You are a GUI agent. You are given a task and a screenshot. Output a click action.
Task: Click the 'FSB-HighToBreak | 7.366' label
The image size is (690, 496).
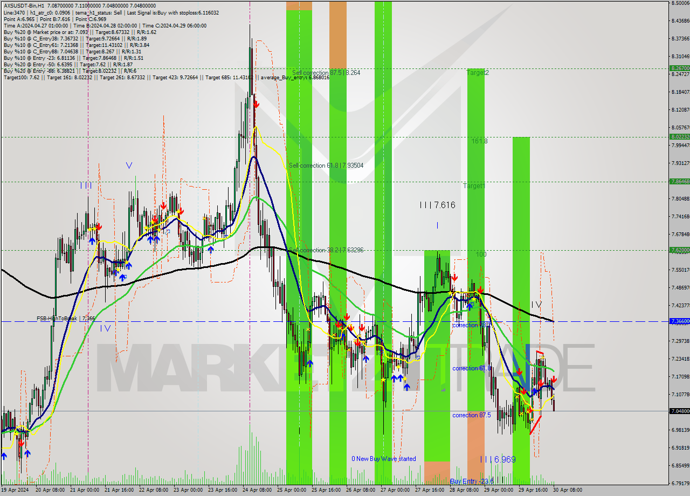point(66,319)
